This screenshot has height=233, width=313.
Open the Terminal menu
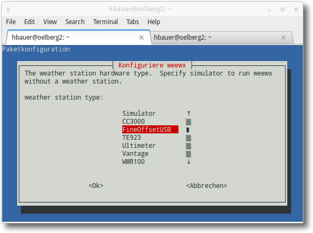pos(106,21)
